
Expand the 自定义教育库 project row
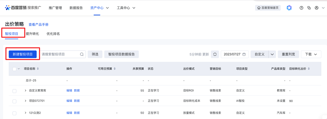26,90
